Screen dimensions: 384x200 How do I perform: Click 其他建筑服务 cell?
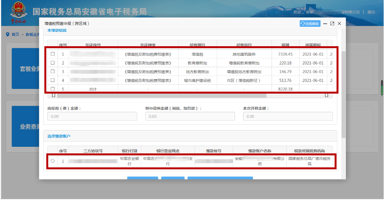coord(244,54)
